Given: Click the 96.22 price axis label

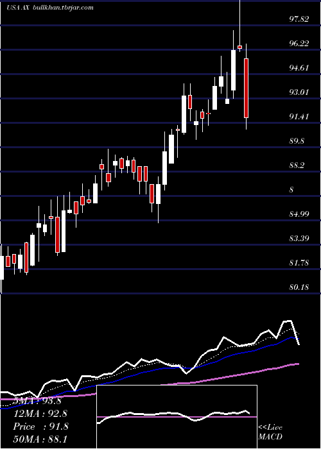Looking at the screenshot, I should [299, 44].
